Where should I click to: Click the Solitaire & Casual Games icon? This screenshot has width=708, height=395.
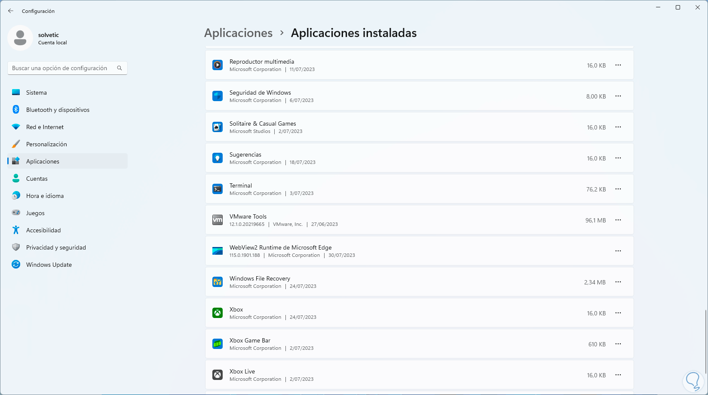click(x=218, y=127)
